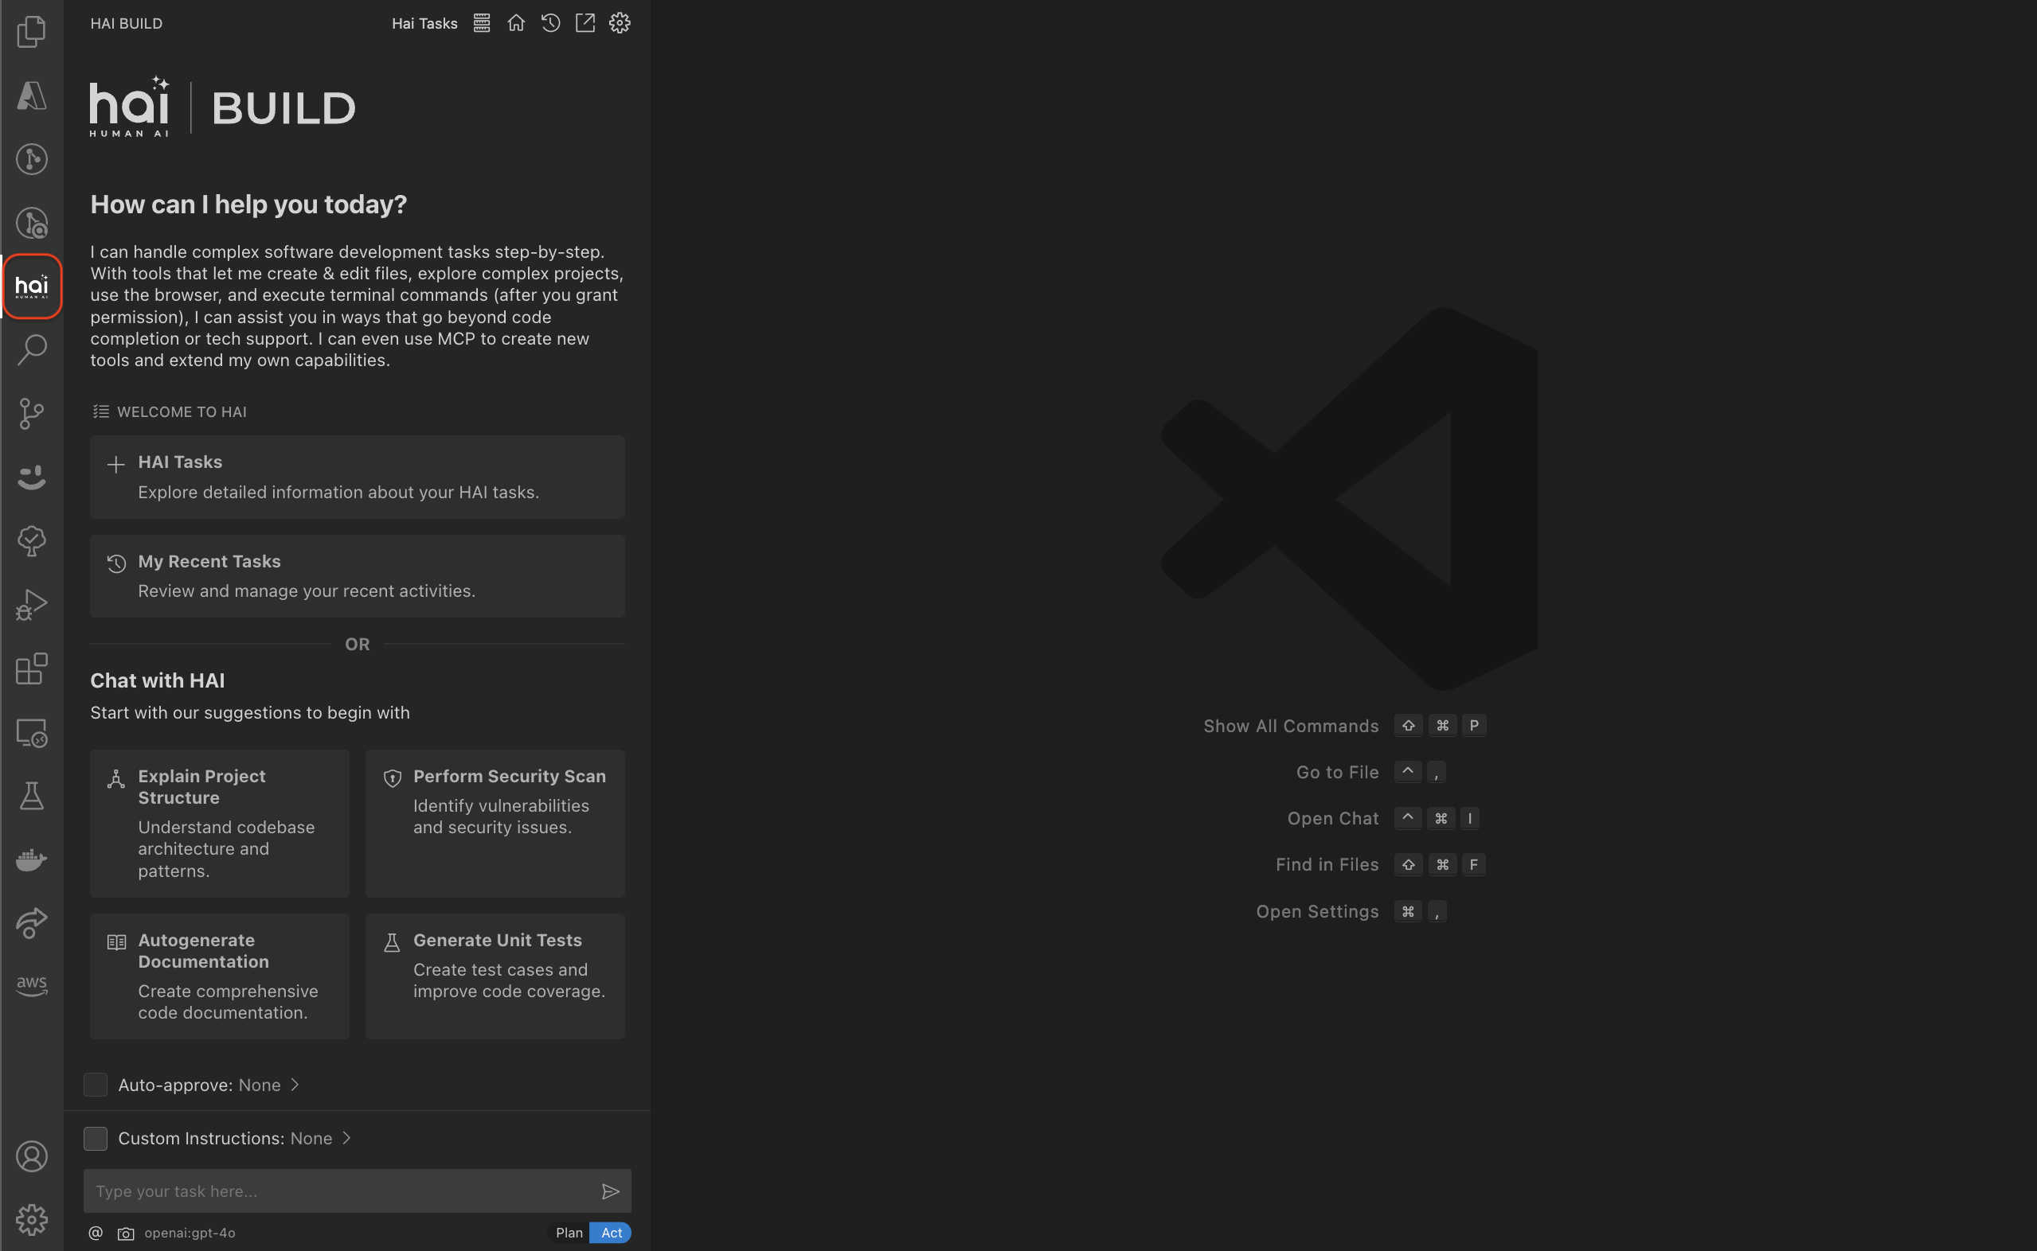Open the openai:gpt-4o model selector
The height and width of the screenshot is (1251, 2037).
click(190, 1233)
